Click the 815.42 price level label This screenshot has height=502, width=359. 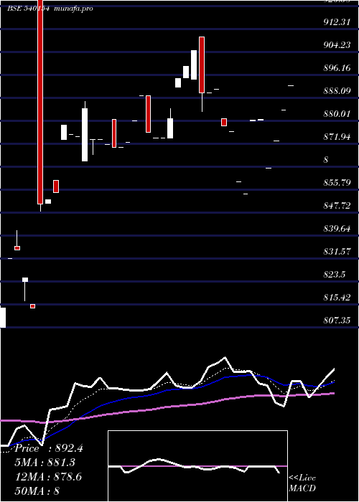click(337, 298)
